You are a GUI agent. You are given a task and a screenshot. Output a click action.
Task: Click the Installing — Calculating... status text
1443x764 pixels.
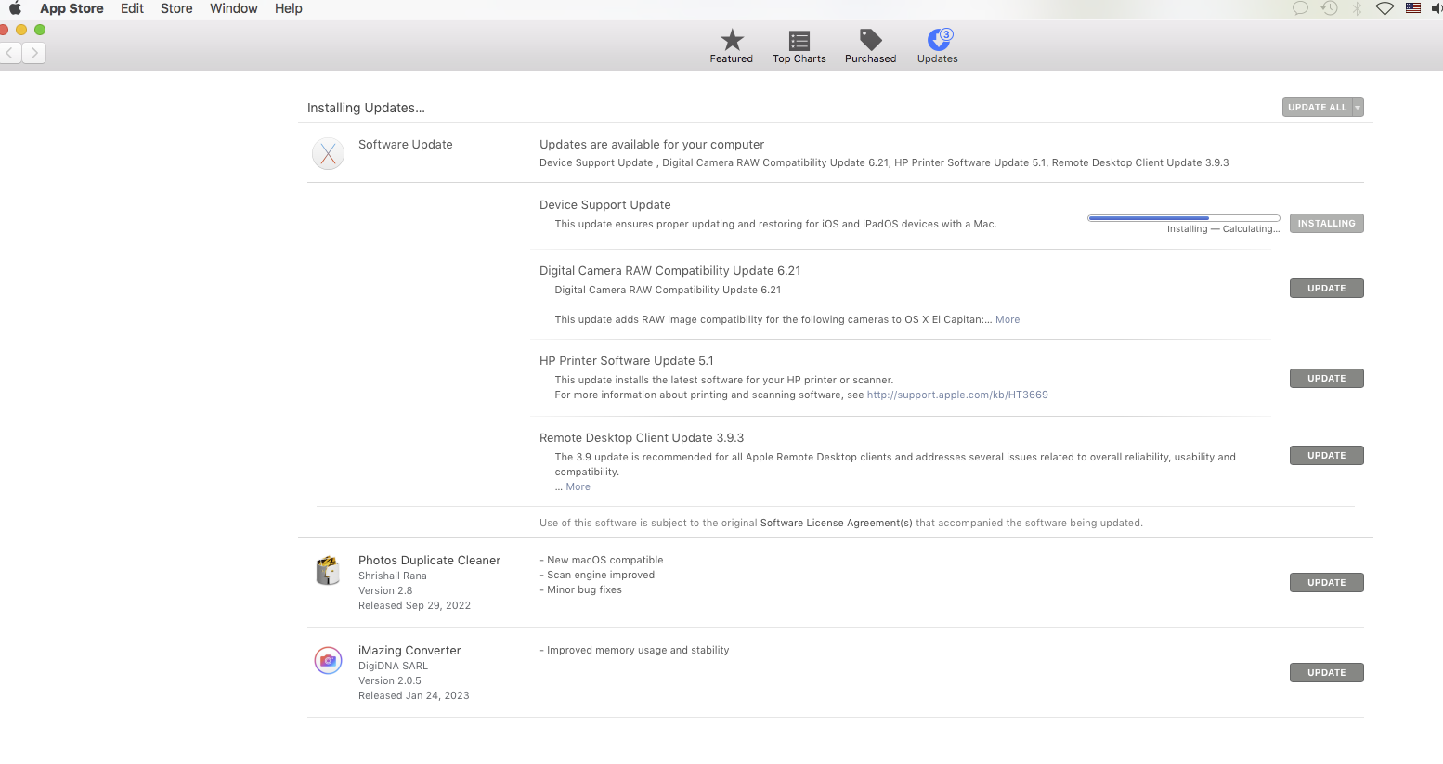1224,229
